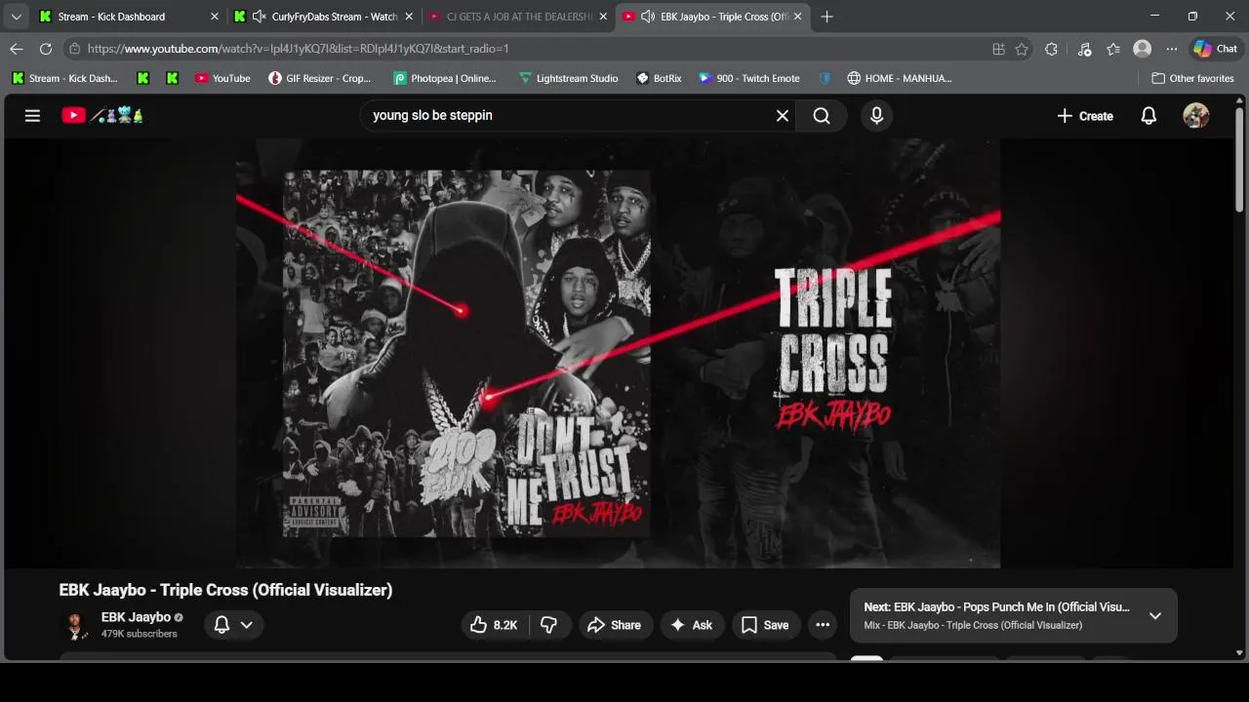Click the Ask button under the video
This screenshot has height=702, width=1249.
(692, 625)
